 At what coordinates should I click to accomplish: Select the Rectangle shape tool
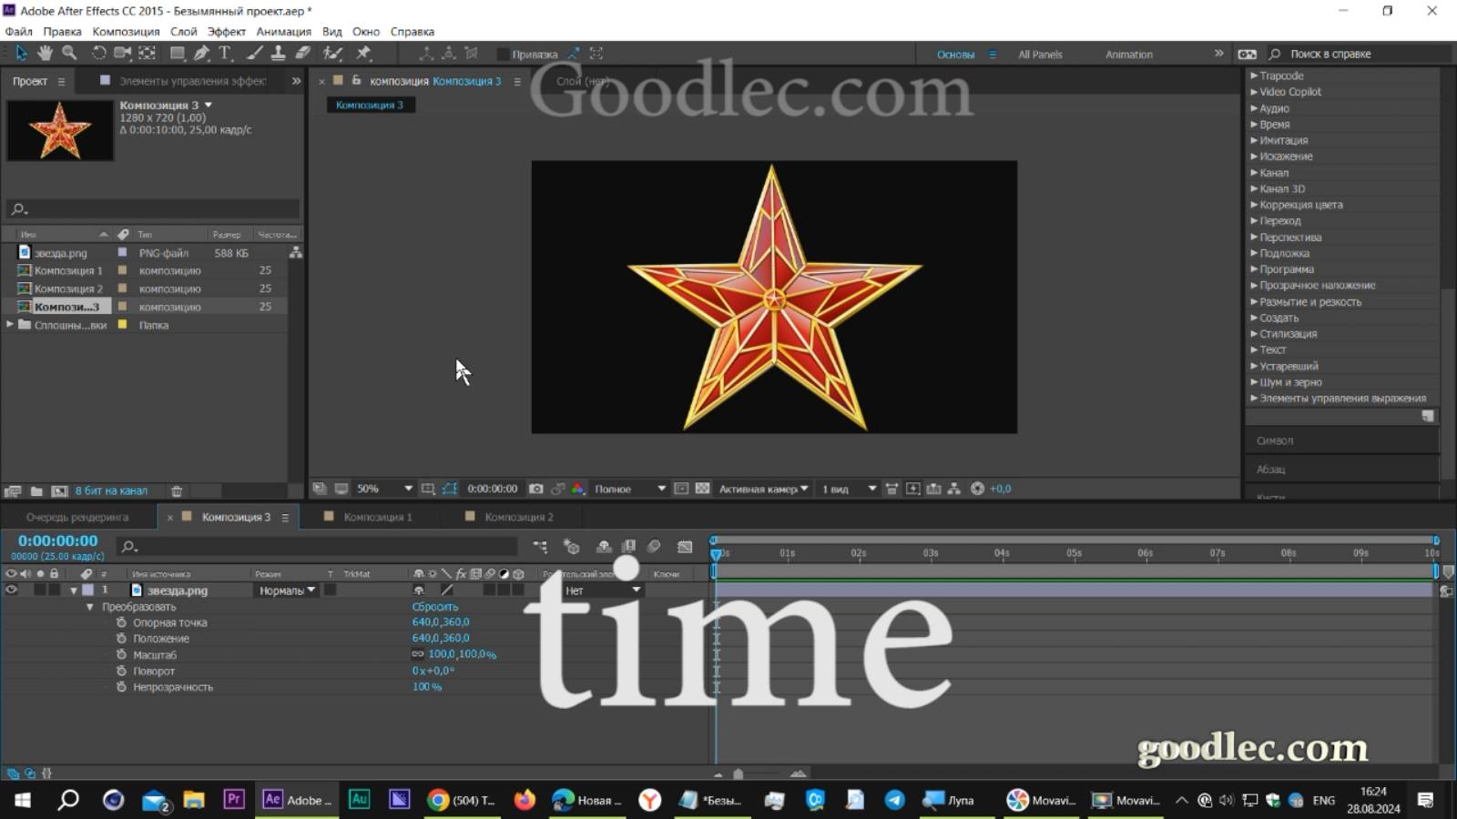(x=178, y=54)
